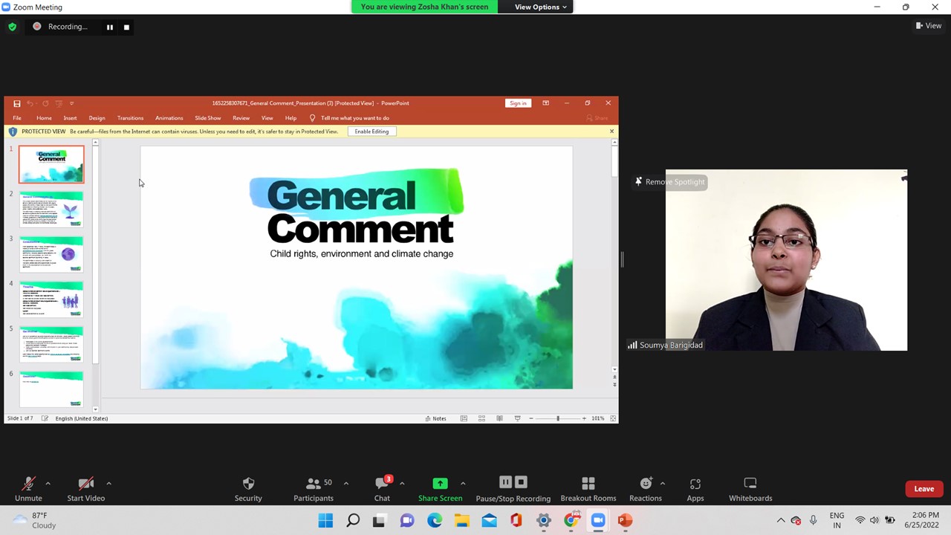951x535 pixels.
Task: Open the Whiteboards icon
Action: 750,484
